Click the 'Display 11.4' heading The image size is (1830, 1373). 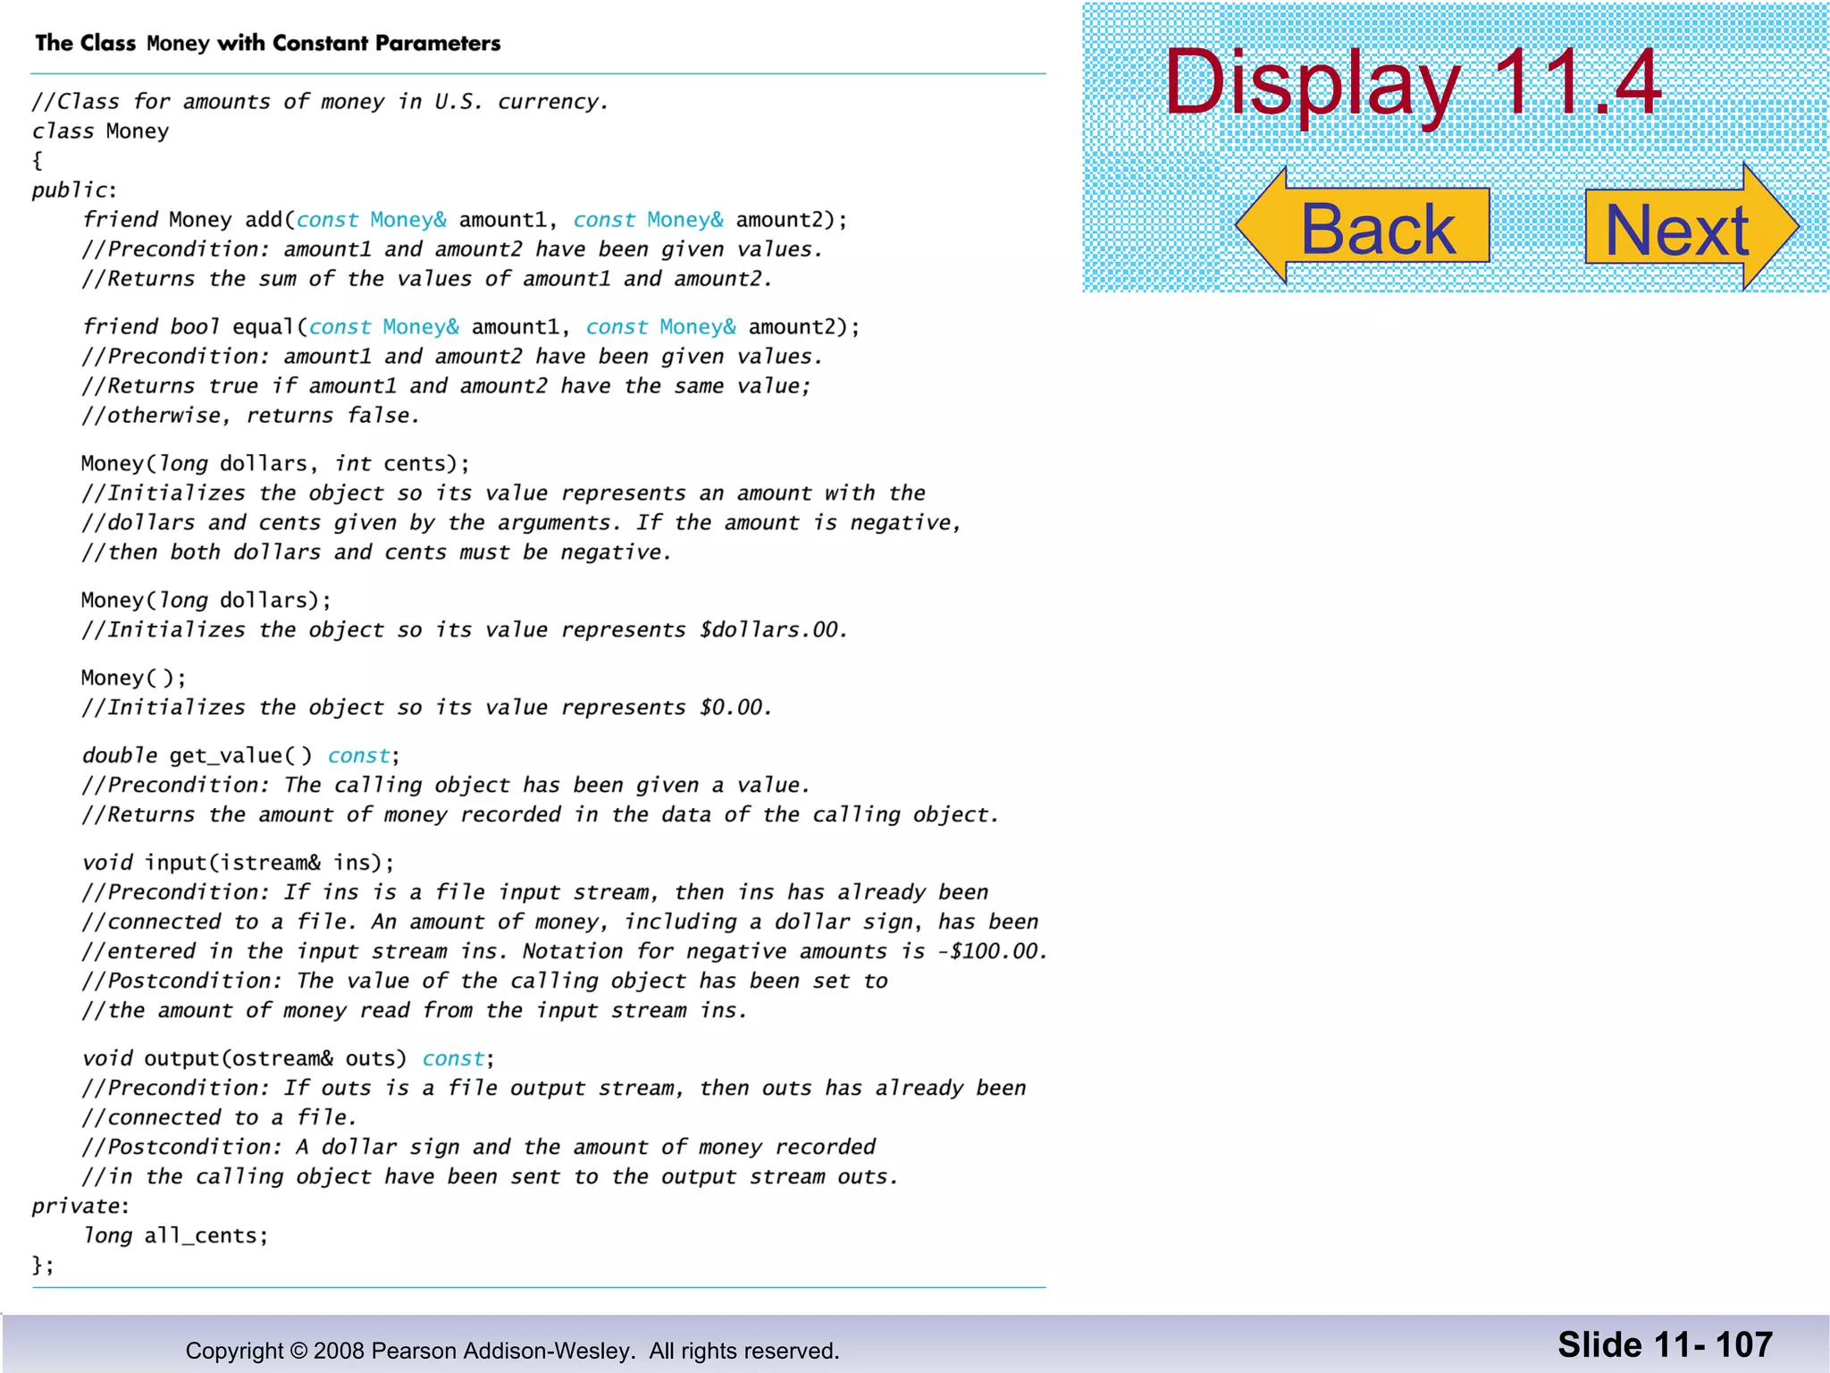tap(1413, 82)
